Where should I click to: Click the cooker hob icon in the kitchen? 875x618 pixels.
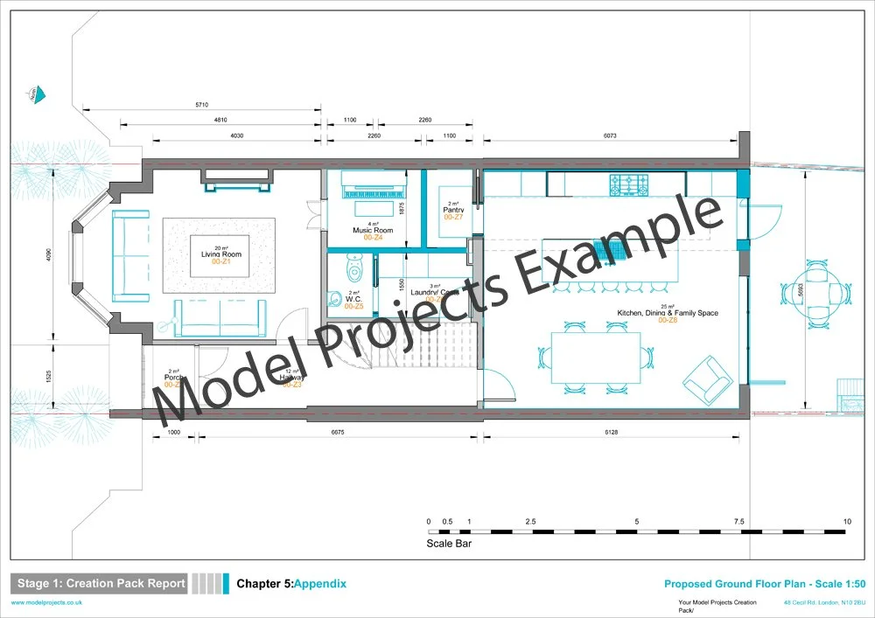(628, 184)
